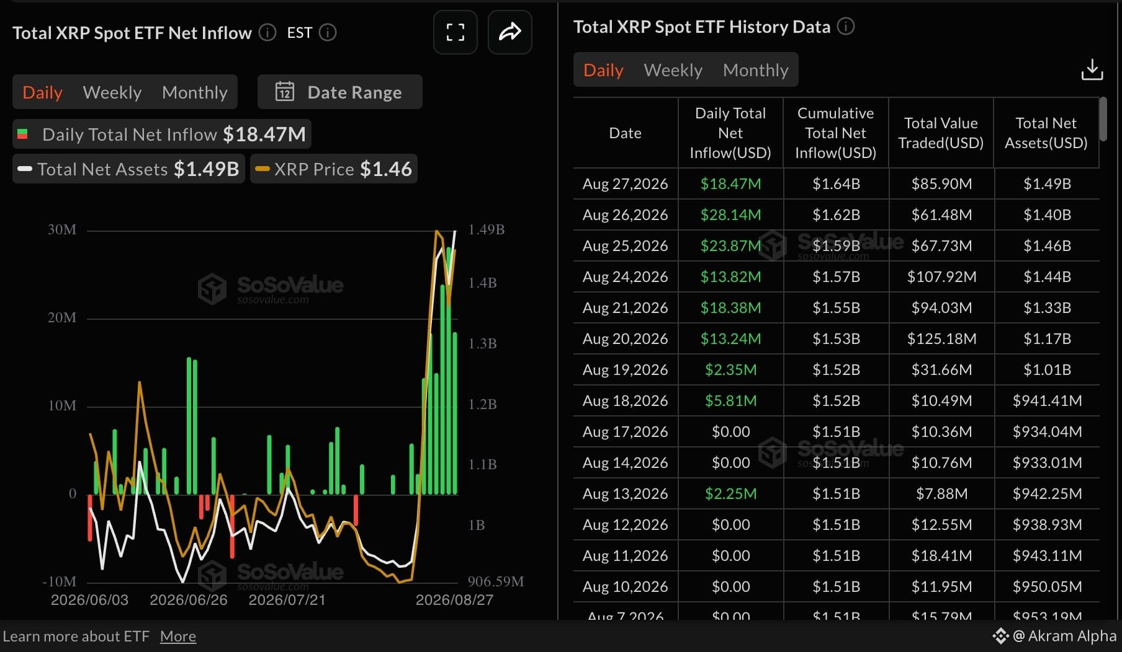The image size is (1122, 652).
Task: Click info icon beside Net Inflow title
Action: (x=267, y=32)
